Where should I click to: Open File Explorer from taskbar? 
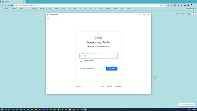click(x=21, y=109)
